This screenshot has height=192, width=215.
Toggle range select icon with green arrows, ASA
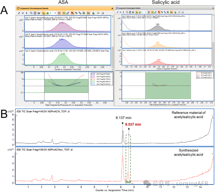coord(64,13)
